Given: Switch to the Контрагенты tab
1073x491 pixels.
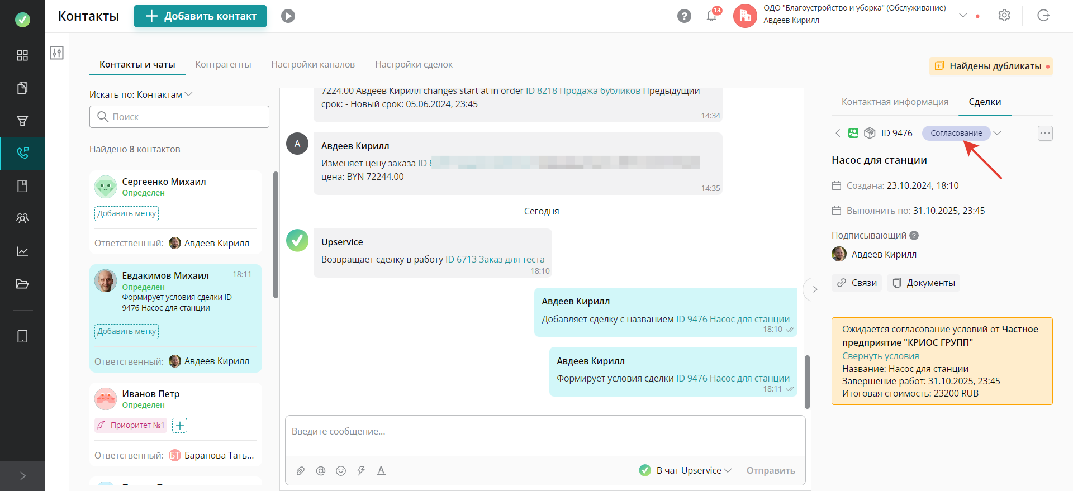Looking at the screenshot, I should click(x=223, y=64).
